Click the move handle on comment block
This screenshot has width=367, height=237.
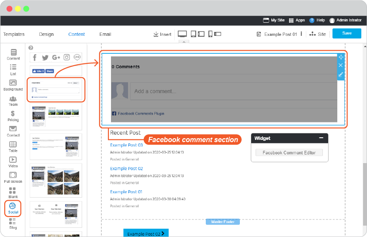(341, 57)
